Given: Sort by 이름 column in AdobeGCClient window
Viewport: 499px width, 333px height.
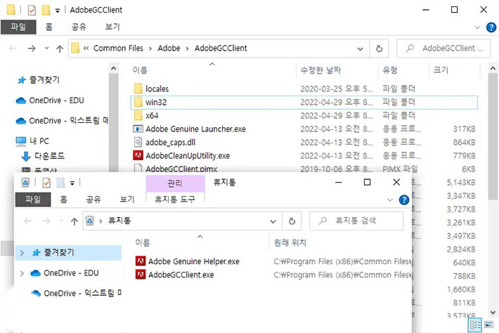Looking at the screenshot, I should tap(140, 70).
